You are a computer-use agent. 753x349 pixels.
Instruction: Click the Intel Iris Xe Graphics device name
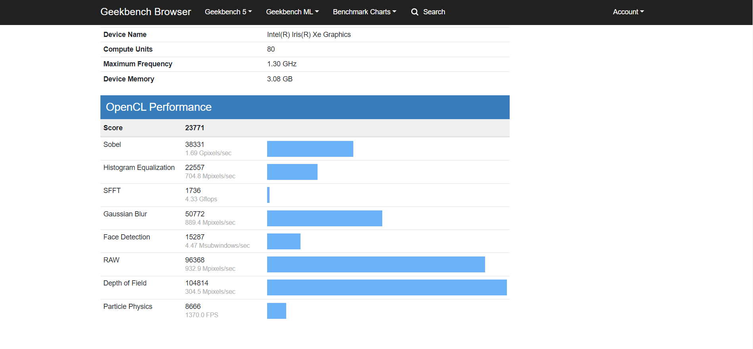(308, 35)
